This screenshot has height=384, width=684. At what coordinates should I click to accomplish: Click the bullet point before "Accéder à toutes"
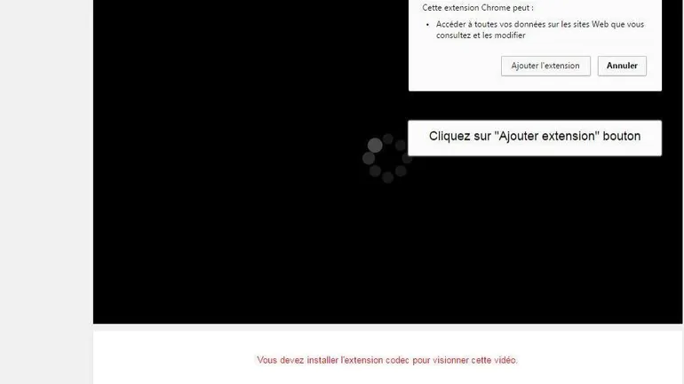click(427, 25)
